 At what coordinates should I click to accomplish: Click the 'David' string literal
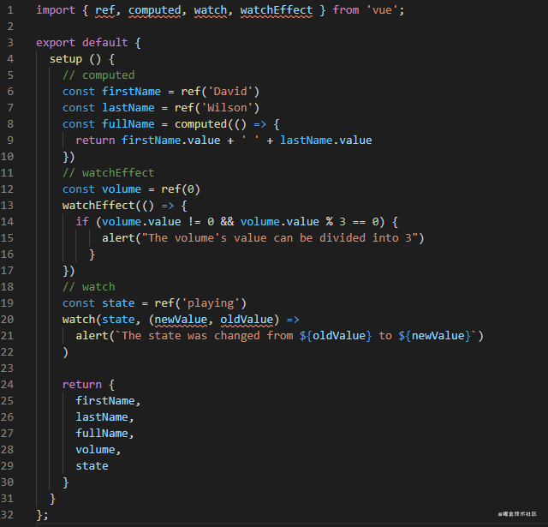[x=230, y=92]
